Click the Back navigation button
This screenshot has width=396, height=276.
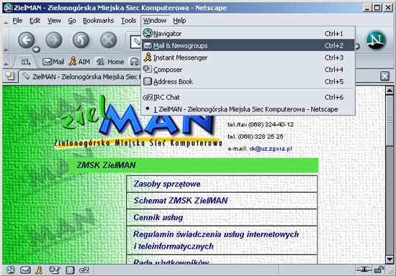(26, 40)
